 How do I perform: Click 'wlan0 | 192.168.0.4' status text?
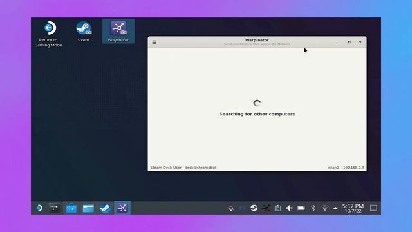click(x=346, y=168)
